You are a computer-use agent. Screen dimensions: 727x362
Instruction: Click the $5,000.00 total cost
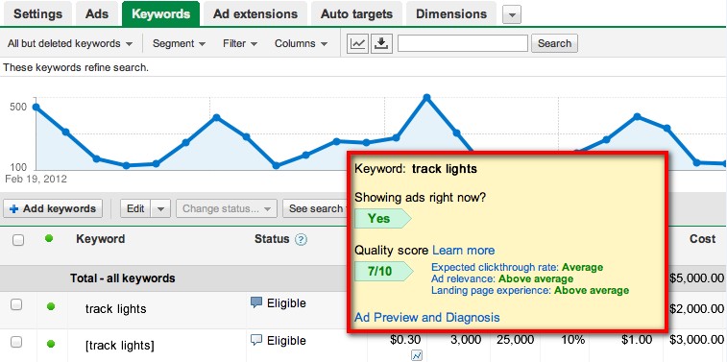[x=697, y=278]
